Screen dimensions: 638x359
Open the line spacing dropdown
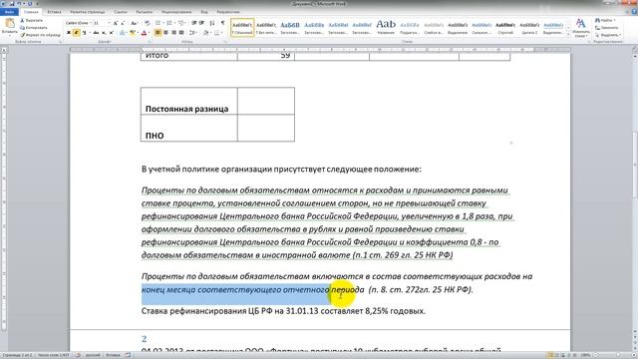[192, 33]
